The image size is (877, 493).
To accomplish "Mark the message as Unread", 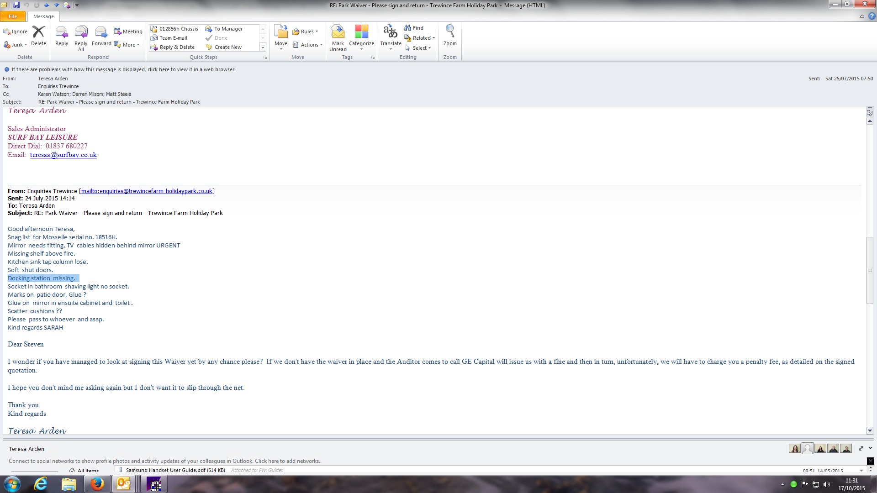I will pyautogui.click(x=338, y=37).
